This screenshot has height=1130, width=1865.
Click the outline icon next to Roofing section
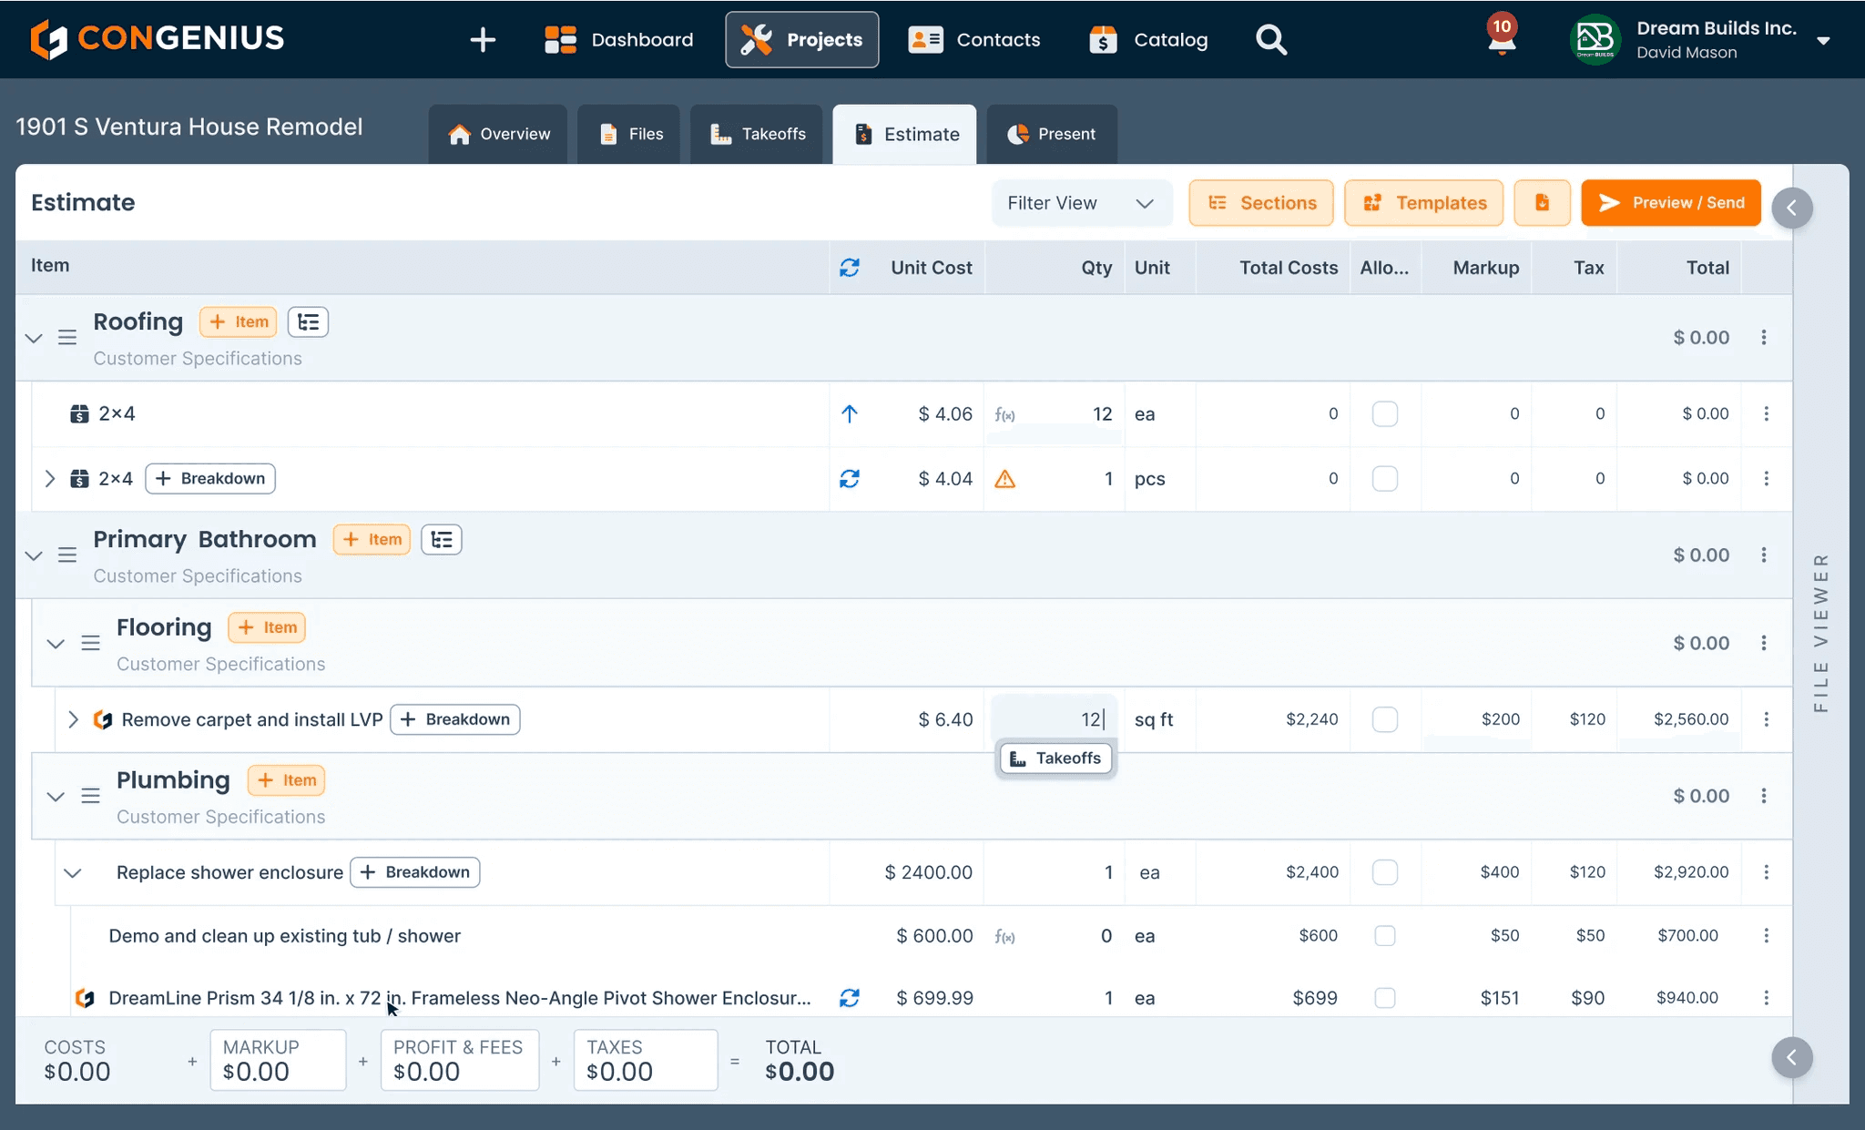coord(308,321)
